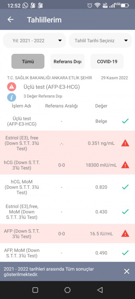Select the Tümü filter tab

(x=28, y=61)
